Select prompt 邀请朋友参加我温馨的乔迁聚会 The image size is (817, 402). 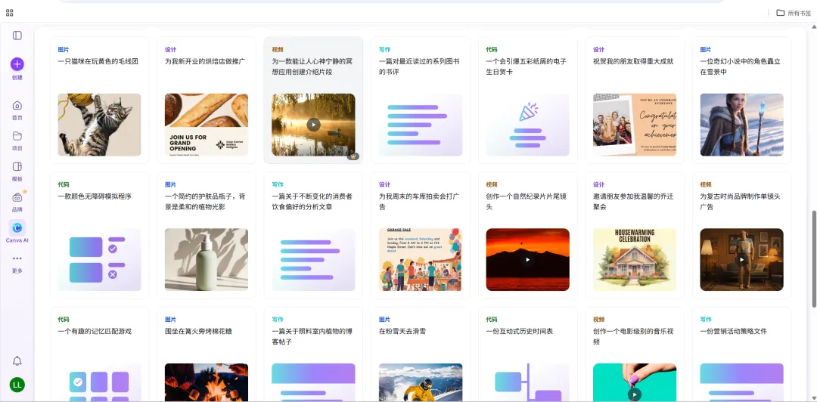633,202
